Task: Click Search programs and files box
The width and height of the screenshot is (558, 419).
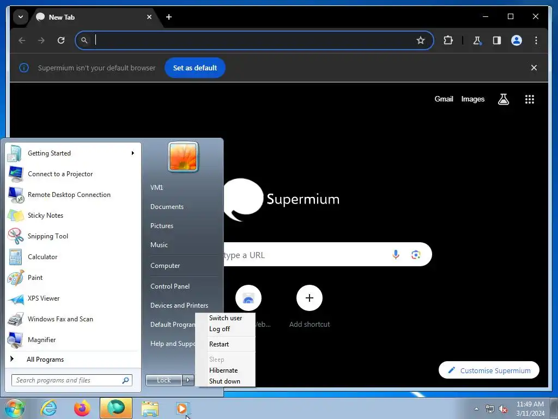Action: click(x=72, y=380)
